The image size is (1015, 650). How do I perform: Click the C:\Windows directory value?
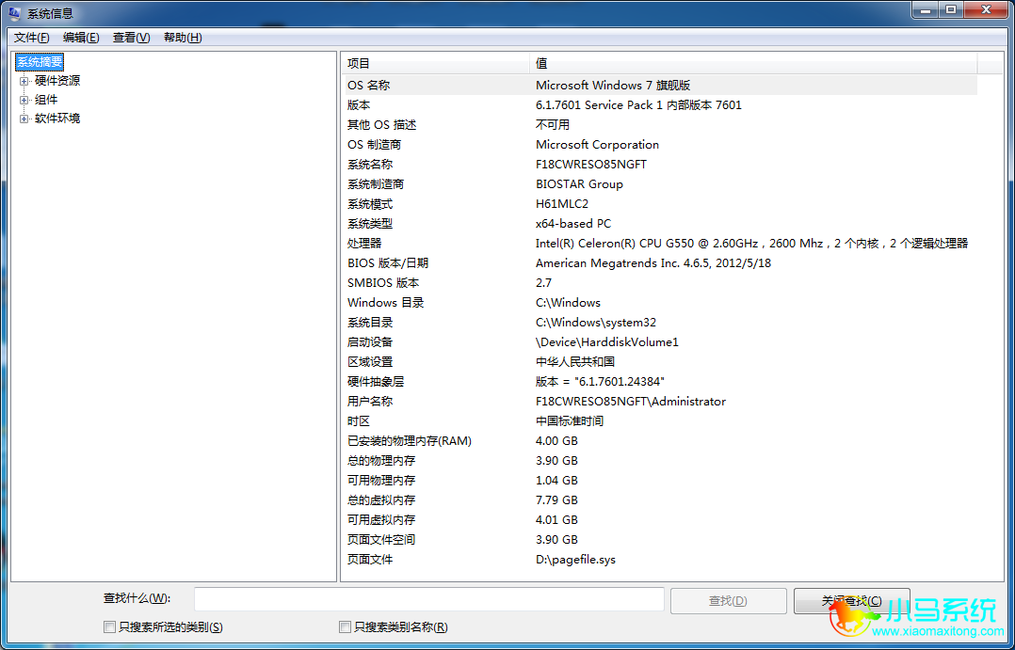point(569,303)
